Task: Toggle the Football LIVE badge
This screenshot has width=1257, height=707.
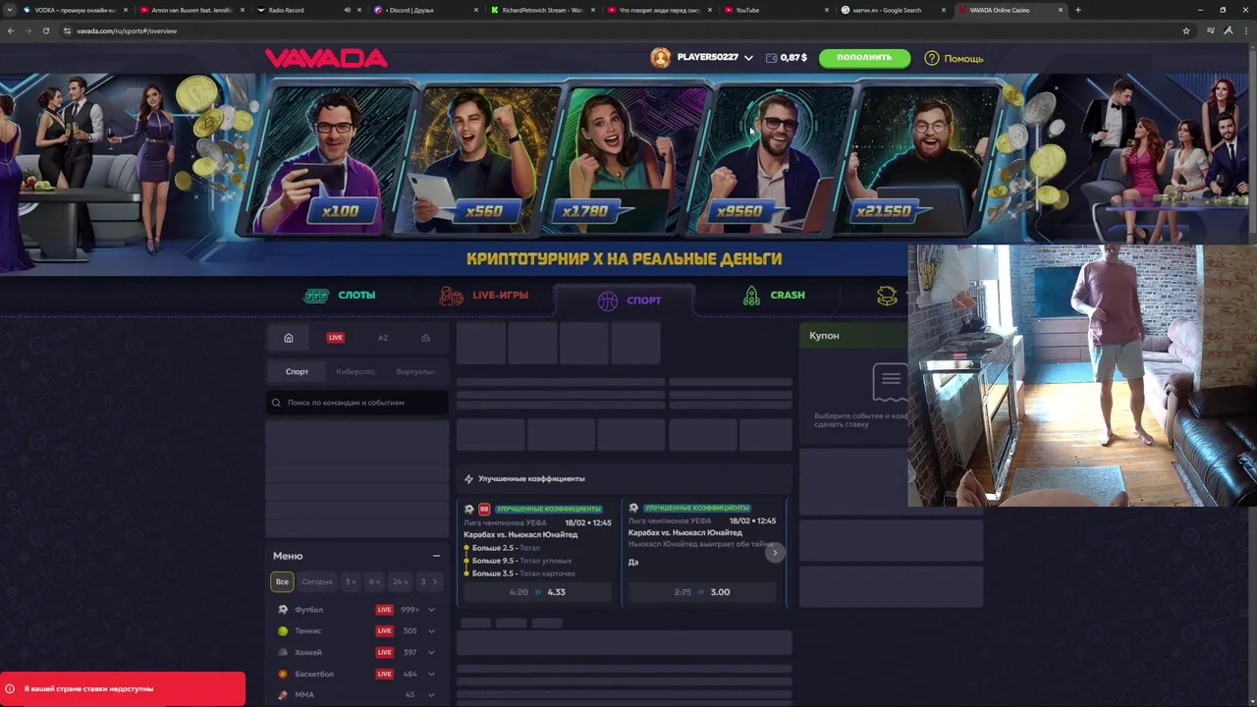Action: pos(384,610)
